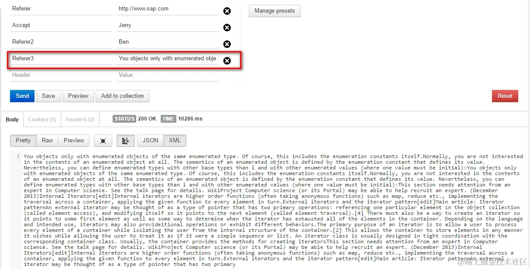
Task: Remove the Referer3 header row
Action: (x=227, y=61)
